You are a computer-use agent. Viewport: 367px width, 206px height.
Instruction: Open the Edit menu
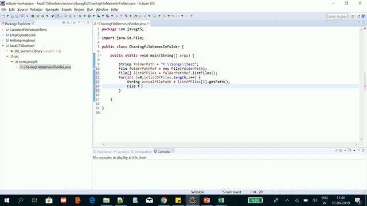click(x=11, y=10)
